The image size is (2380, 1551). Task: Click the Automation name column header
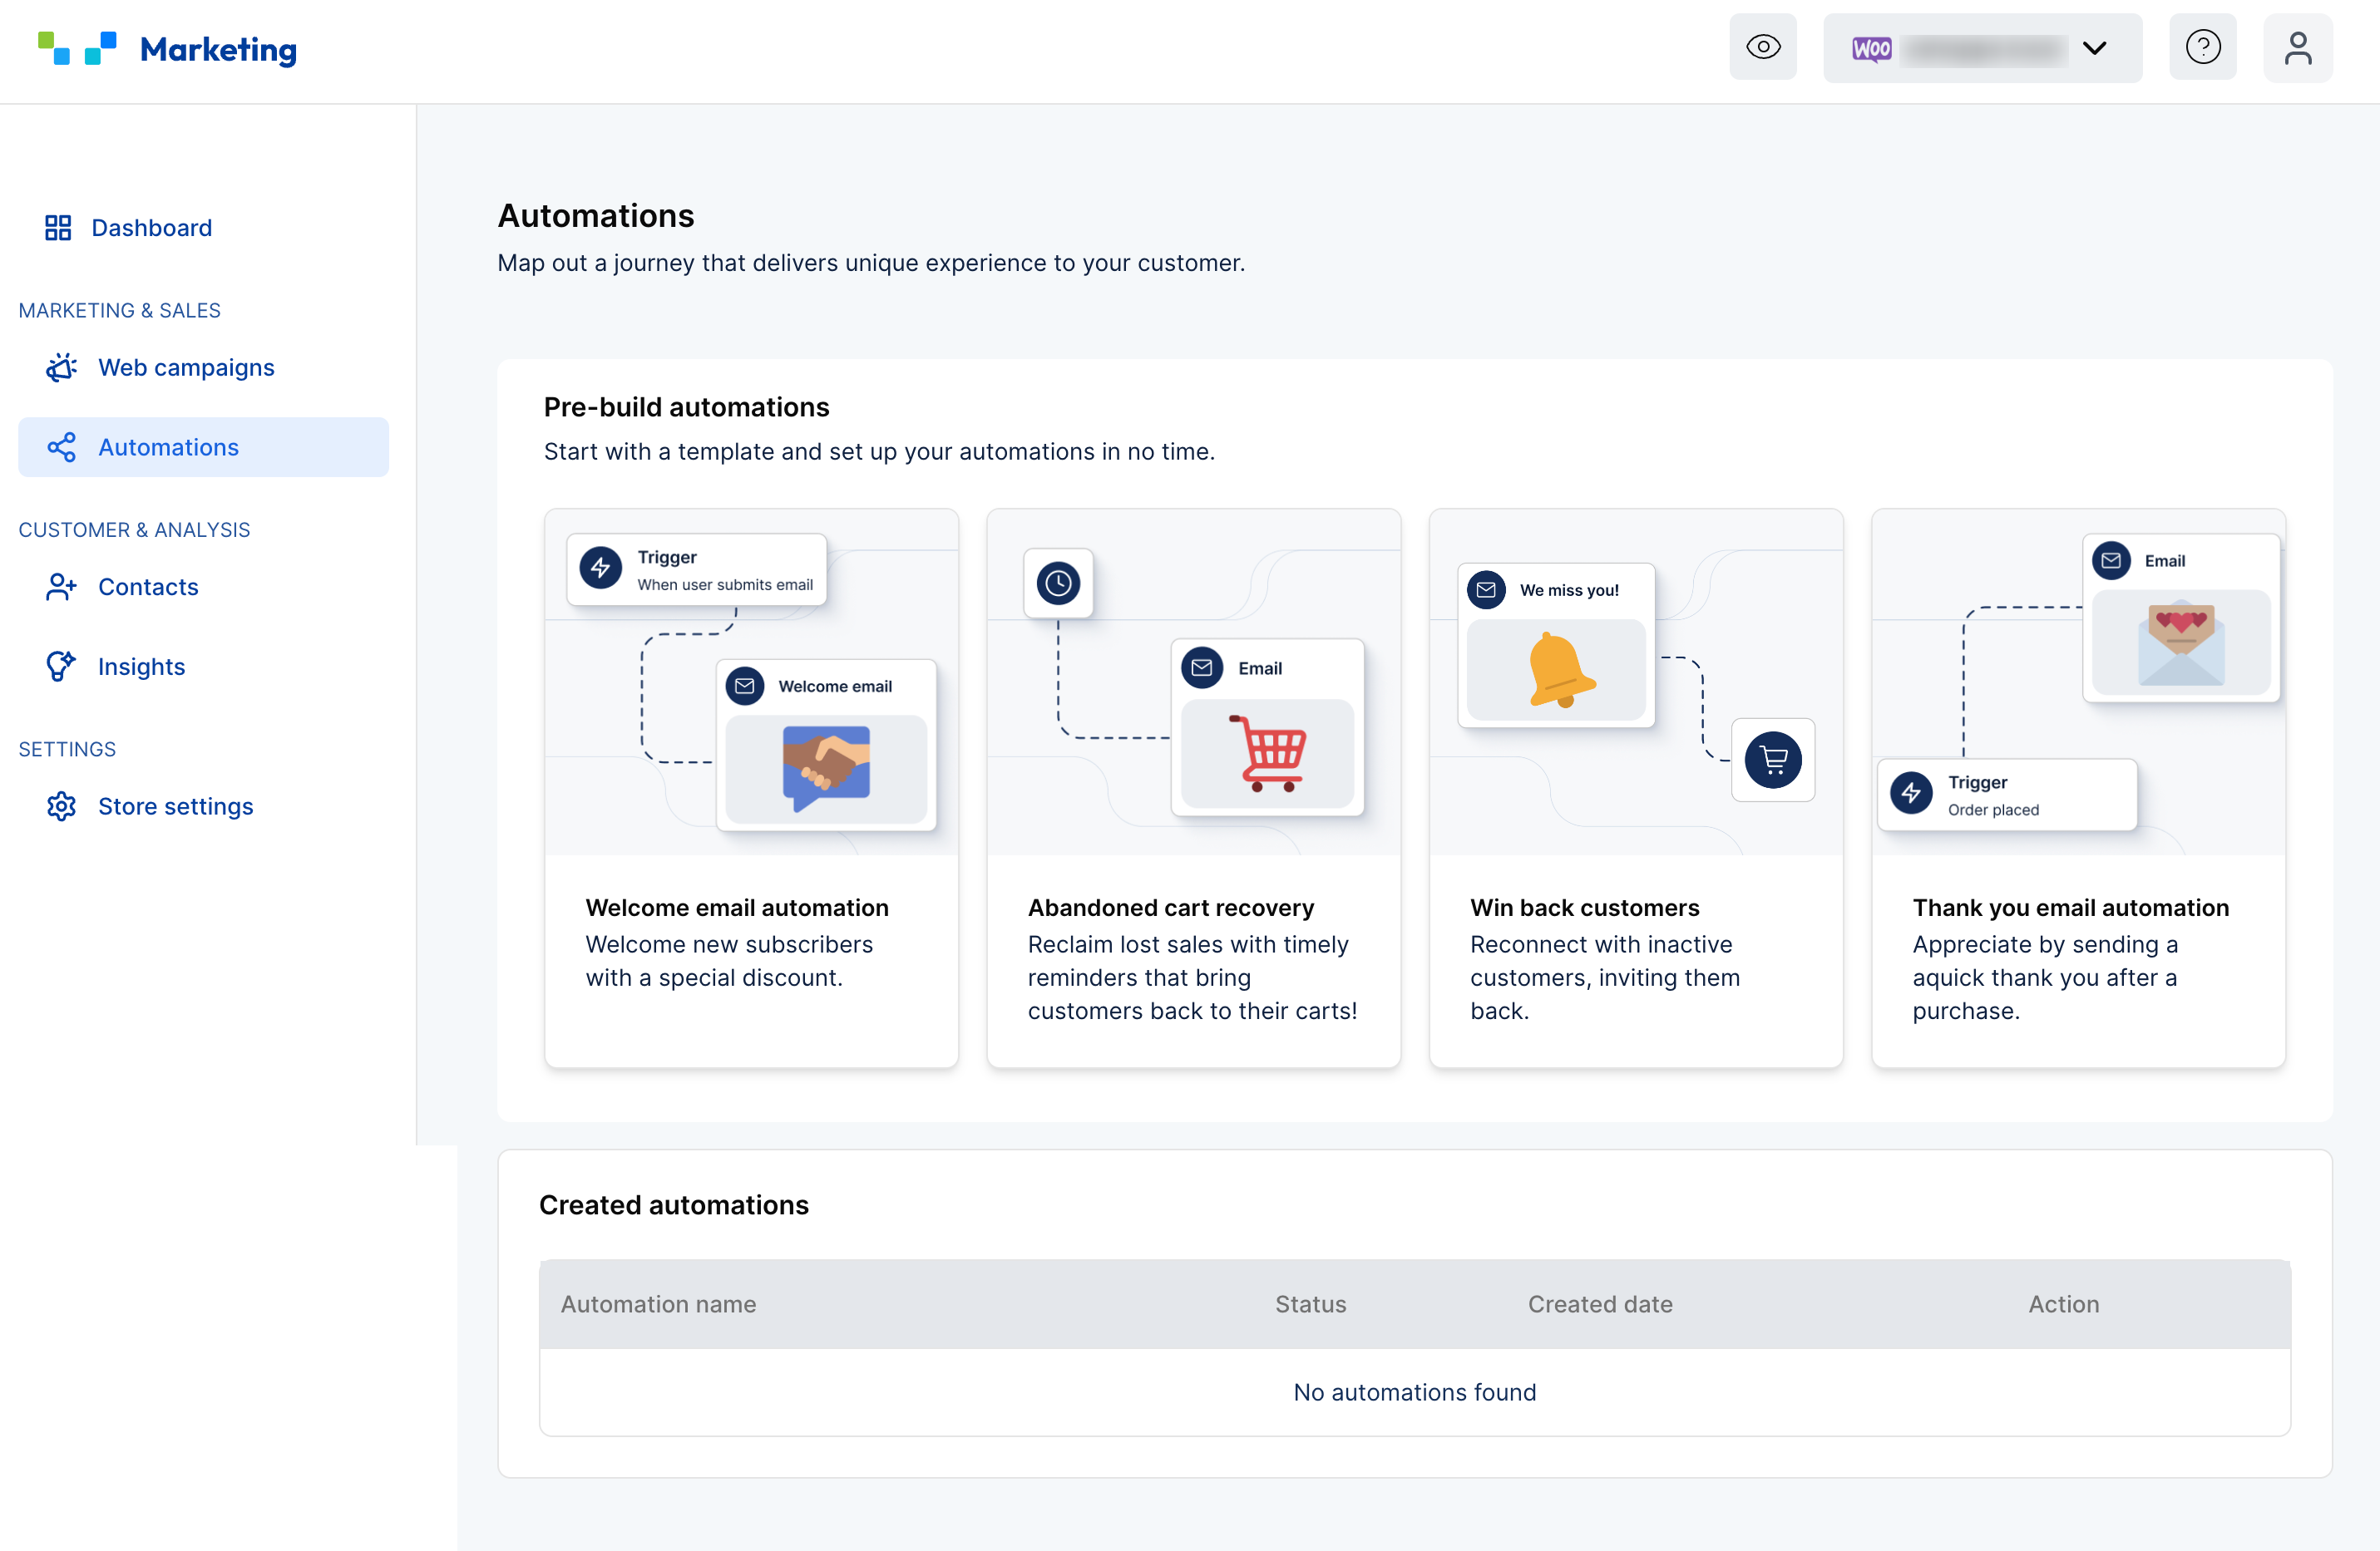(x=658, y=1304)
